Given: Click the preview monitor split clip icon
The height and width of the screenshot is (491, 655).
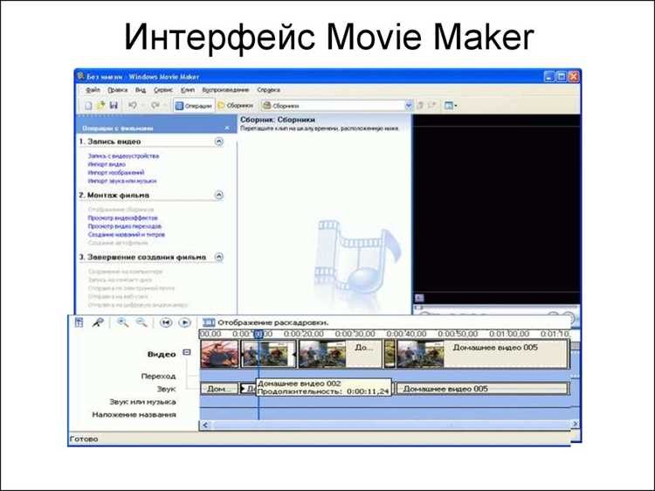Looking at the screenshot, I should (x=419, y=298).
